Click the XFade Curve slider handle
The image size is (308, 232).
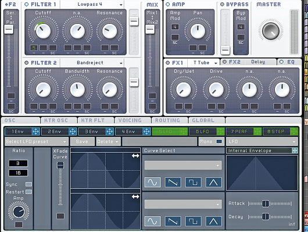click(60, 165)
